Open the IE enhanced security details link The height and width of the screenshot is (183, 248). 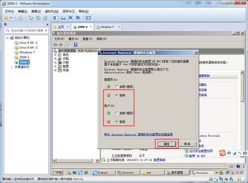click(x=139, y=134)
